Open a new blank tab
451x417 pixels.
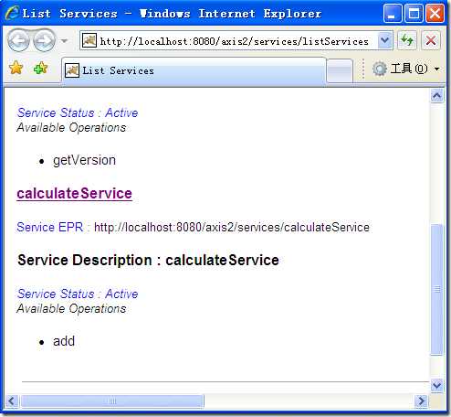coord(340,71)
